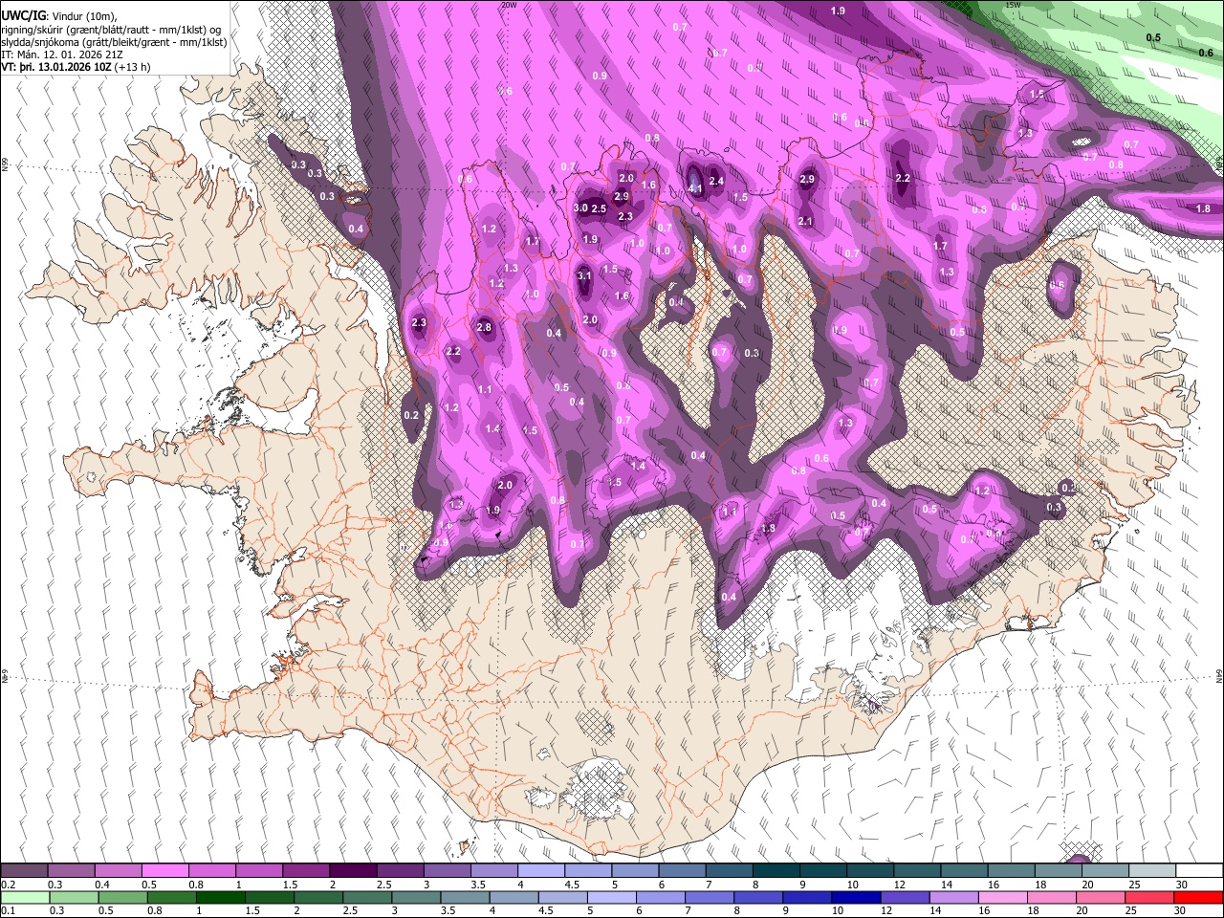The width and height of the screenshot is (1224, 918).
Task: Click the dark navy blue legend swatch labeled 10
Action: (854, 897)
